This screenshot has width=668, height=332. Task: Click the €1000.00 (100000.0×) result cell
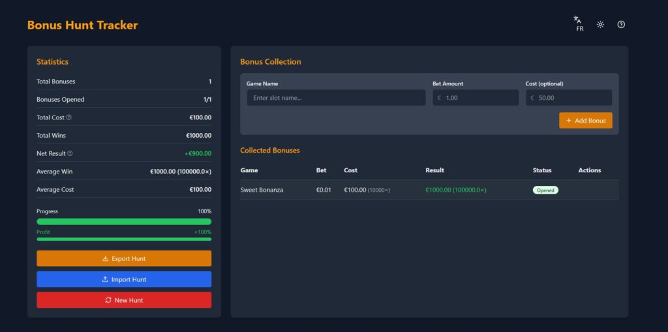point(456,190)
